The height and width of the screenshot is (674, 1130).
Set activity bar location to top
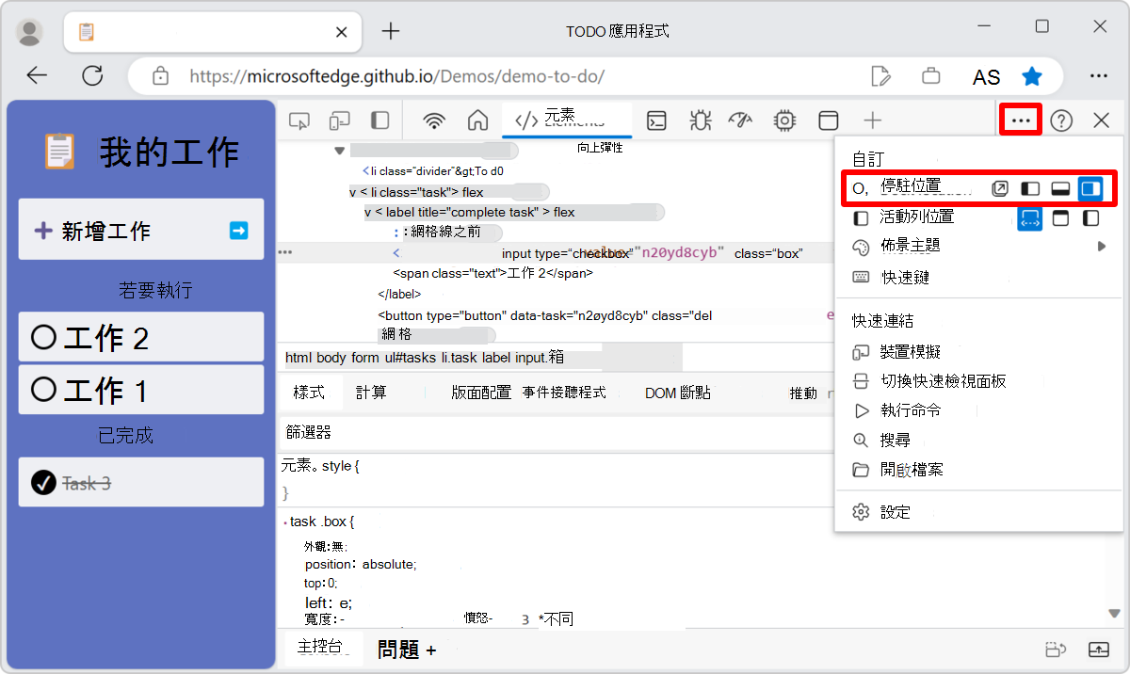1060,218
